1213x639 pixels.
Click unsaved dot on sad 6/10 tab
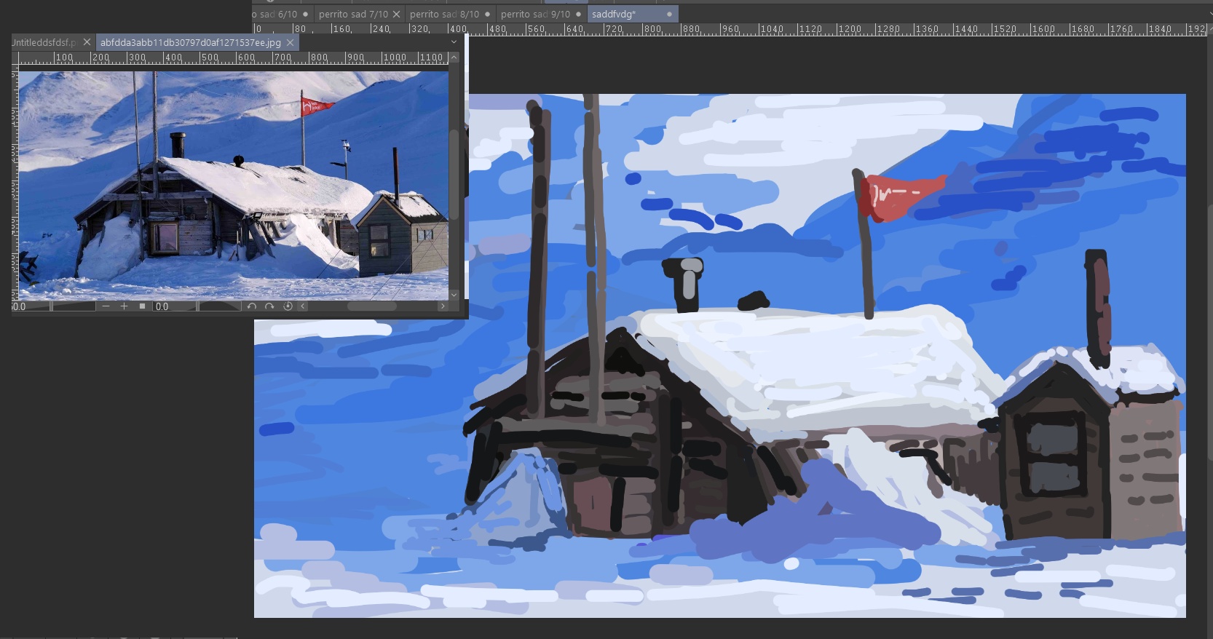click(305, 14)
